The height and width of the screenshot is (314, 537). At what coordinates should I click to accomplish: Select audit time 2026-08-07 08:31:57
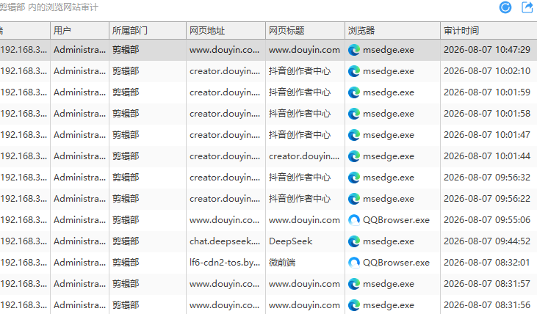click(487, 284)
